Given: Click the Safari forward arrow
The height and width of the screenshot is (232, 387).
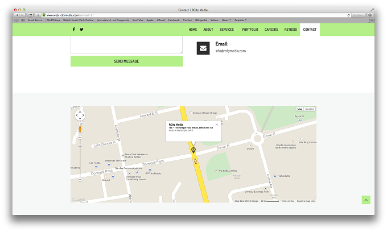Looking at the screenshot, I should 22,15.
